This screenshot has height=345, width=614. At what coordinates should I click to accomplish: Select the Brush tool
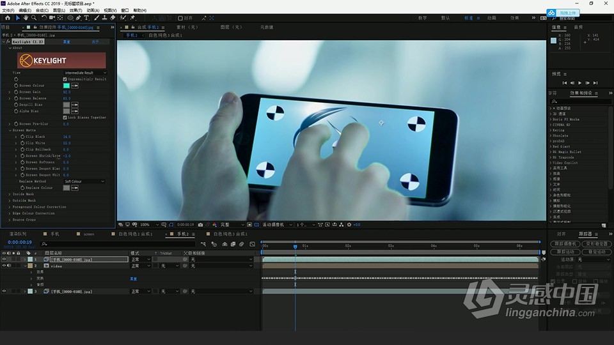pyautogui.click(x=97, y=18)
